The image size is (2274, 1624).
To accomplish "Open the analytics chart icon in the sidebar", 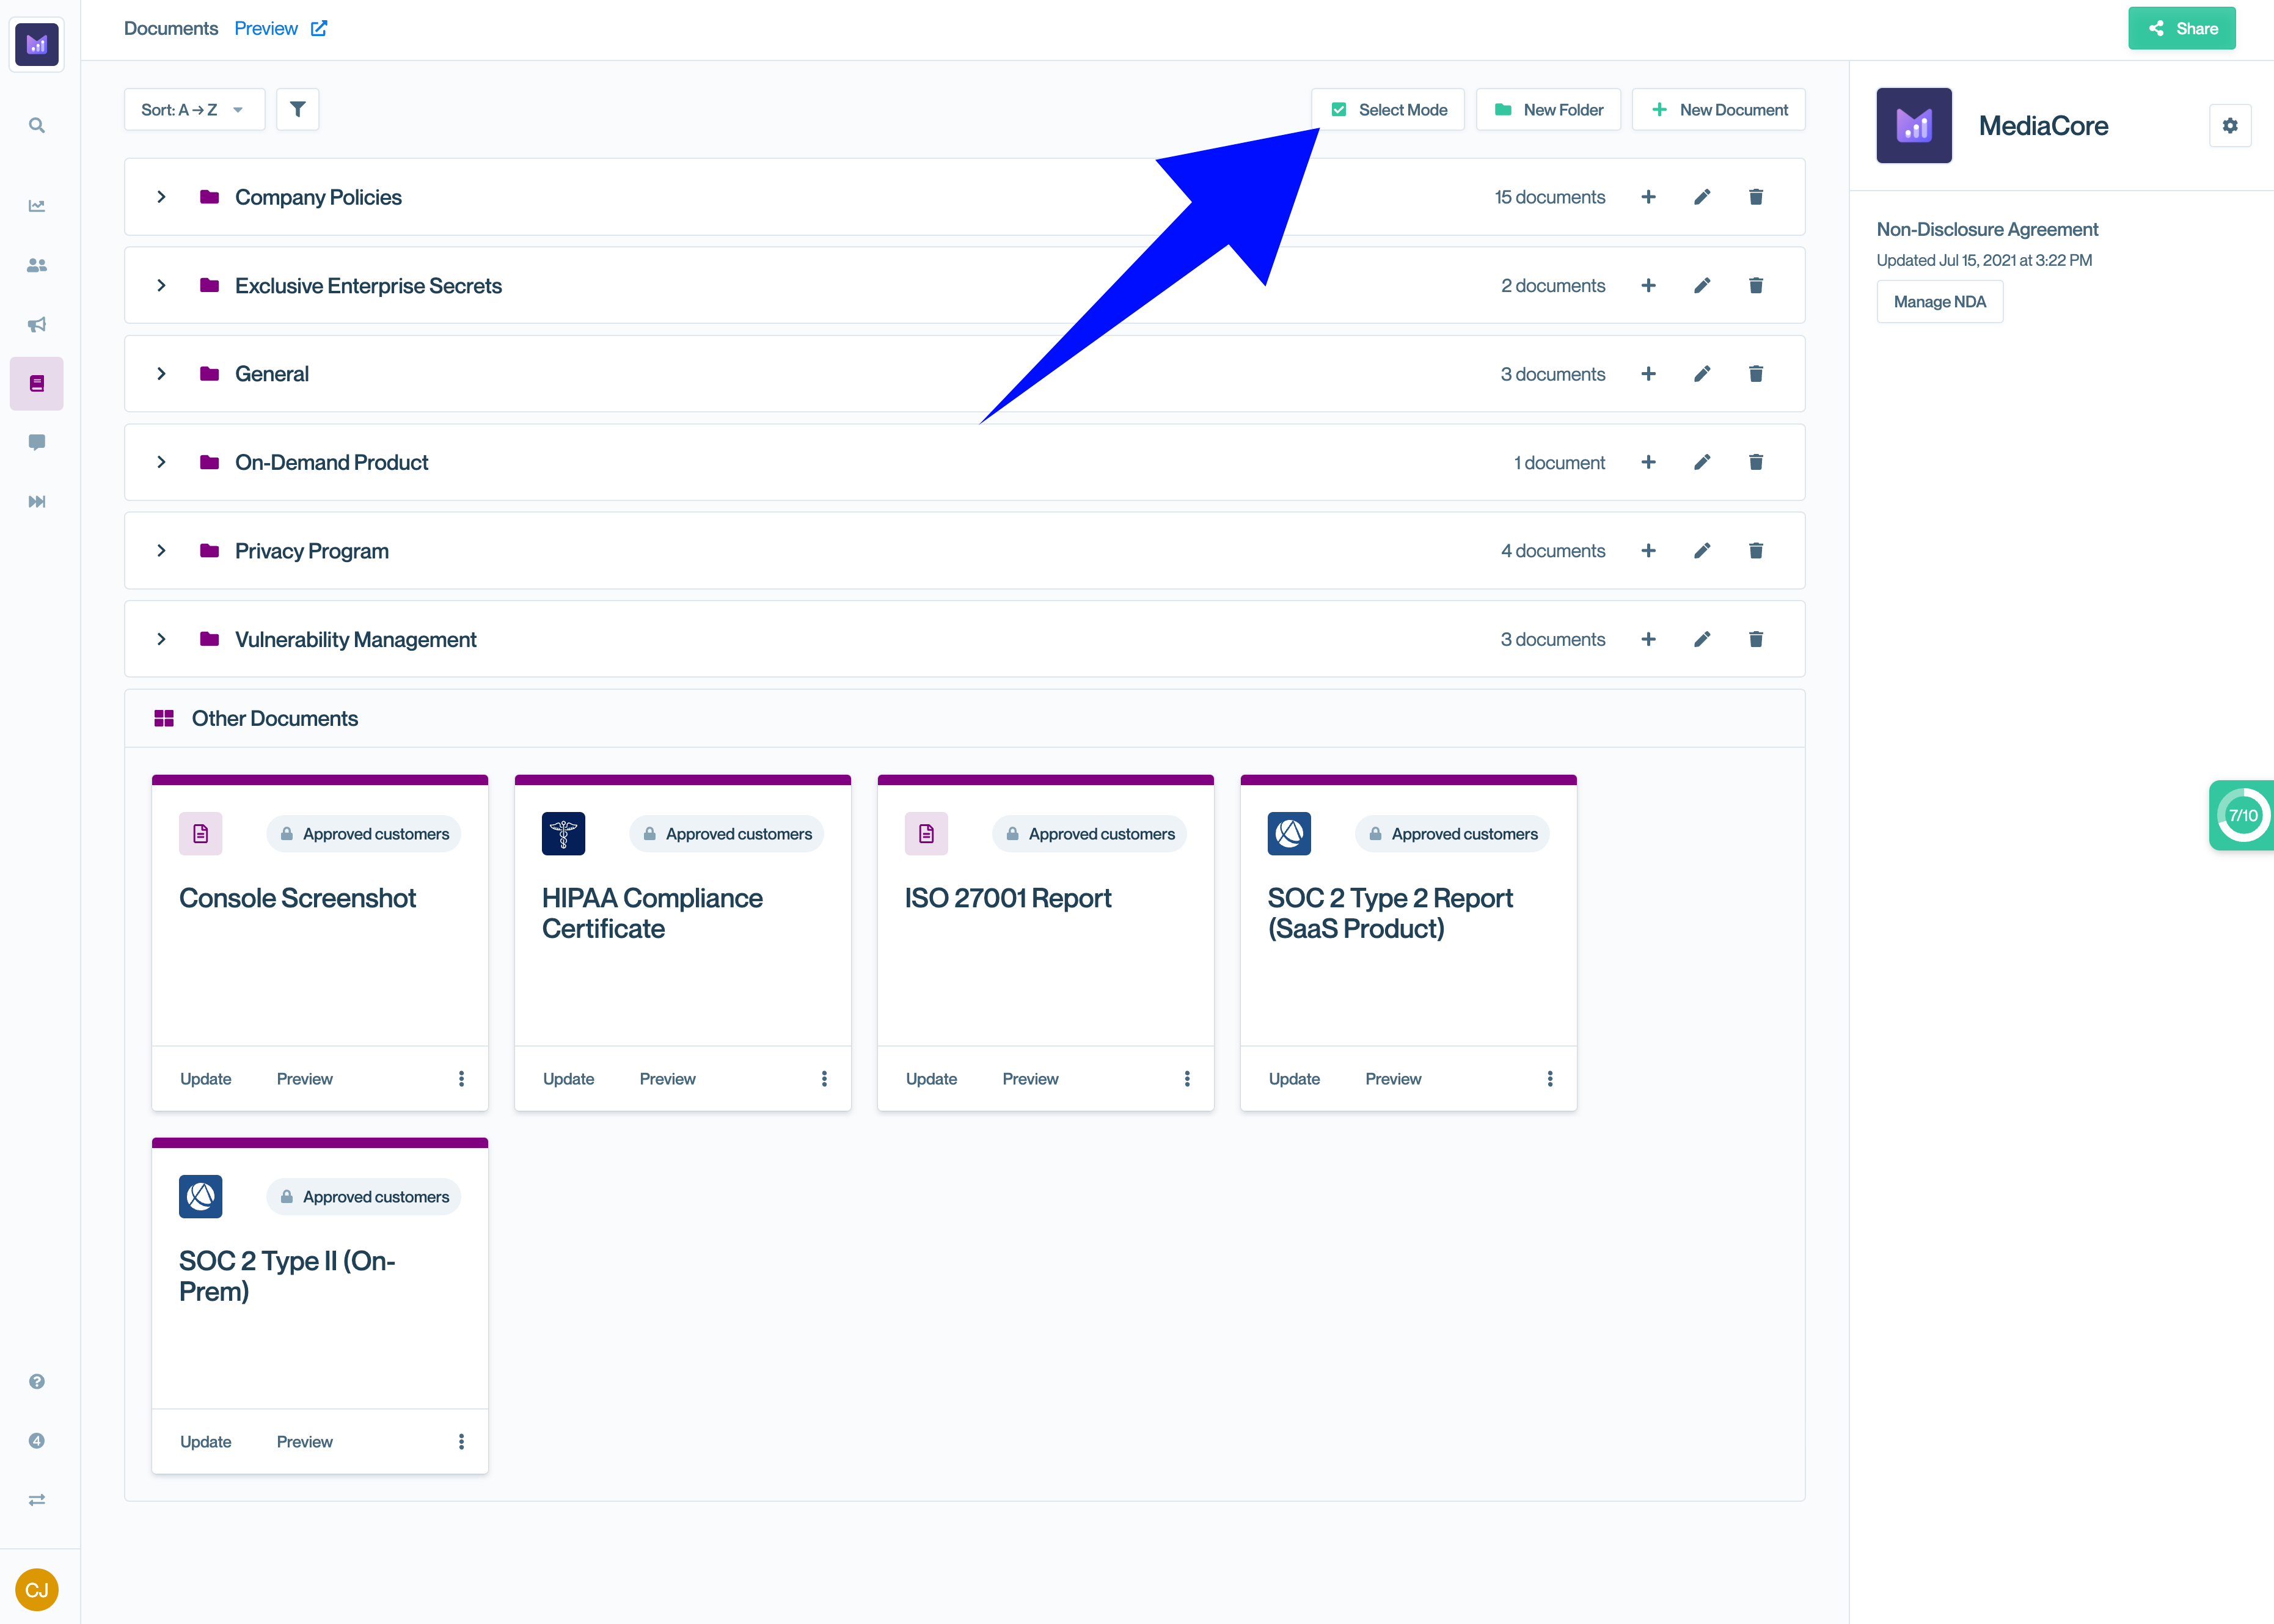I will click(x=37, y=206).
